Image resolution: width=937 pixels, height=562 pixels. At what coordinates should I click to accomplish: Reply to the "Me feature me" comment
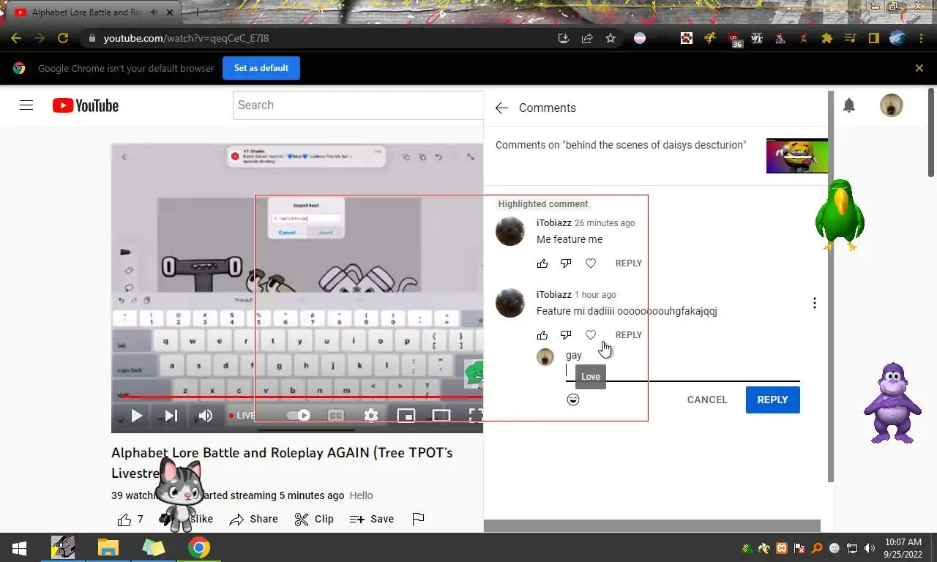628,263
